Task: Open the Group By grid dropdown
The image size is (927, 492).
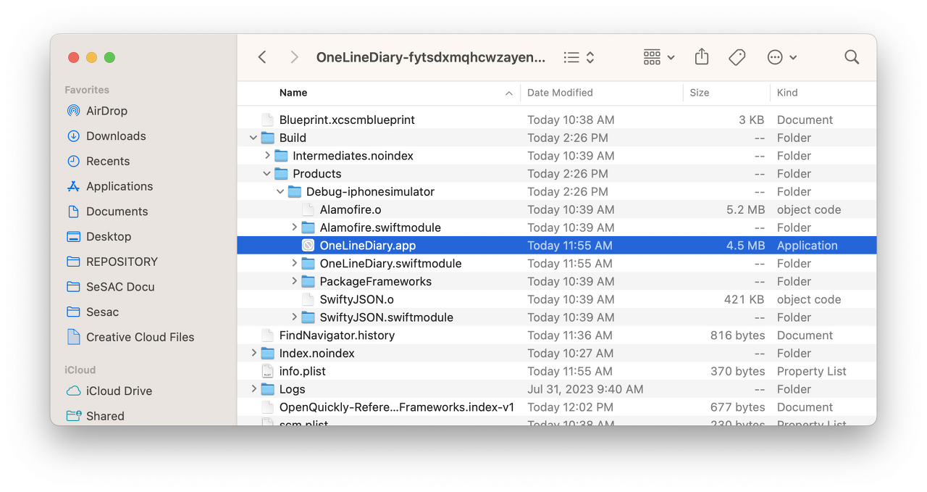Action: pos(659,57)
